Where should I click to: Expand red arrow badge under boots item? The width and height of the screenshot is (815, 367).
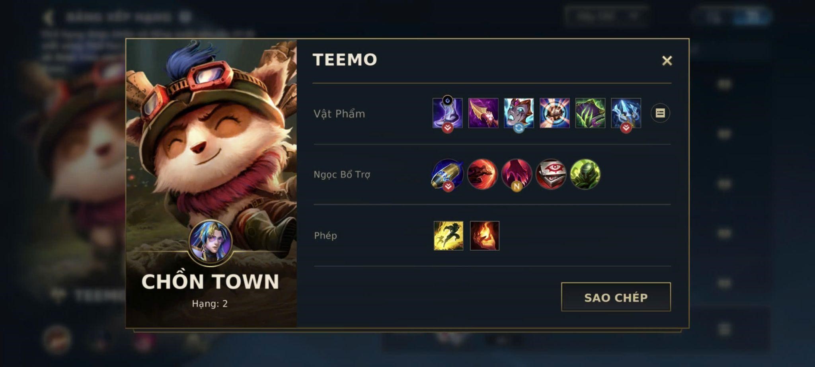tap(448, 128)
